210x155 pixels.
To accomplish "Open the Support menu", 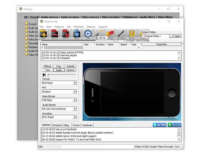I will 103,27.
